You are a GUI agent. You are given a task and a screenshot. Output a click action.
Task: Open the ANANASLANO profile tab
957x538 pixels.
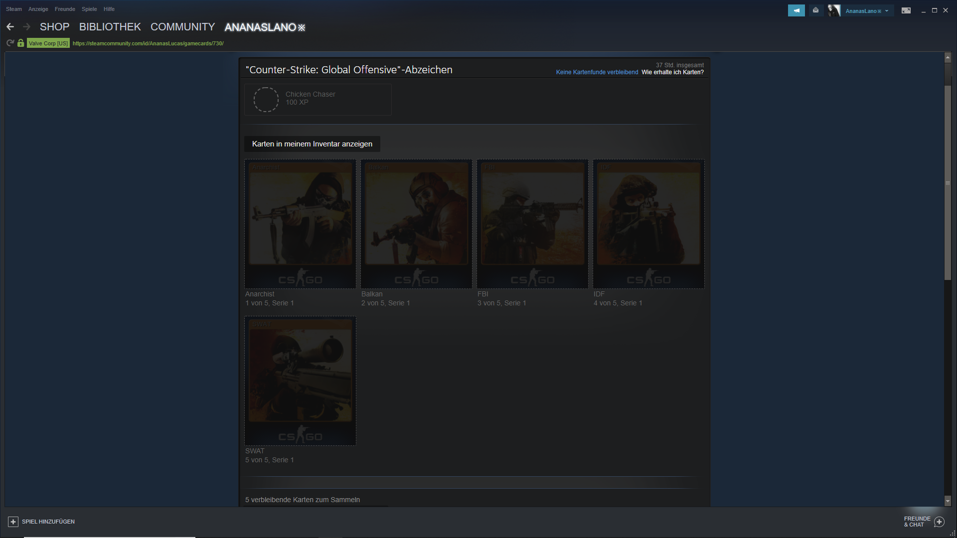265,27
